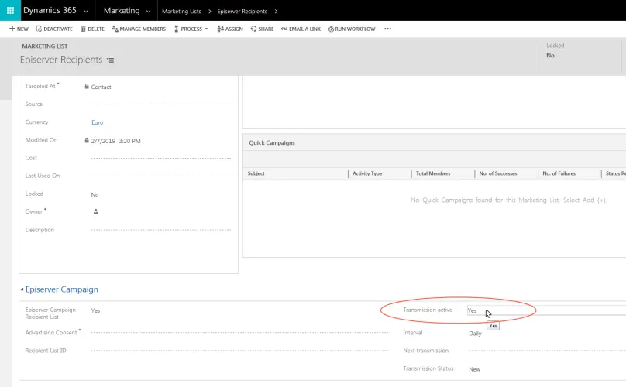Click the Modified On date 2/7/2019
The width and height of the screenshot is (626, 387).
(103, 141)
